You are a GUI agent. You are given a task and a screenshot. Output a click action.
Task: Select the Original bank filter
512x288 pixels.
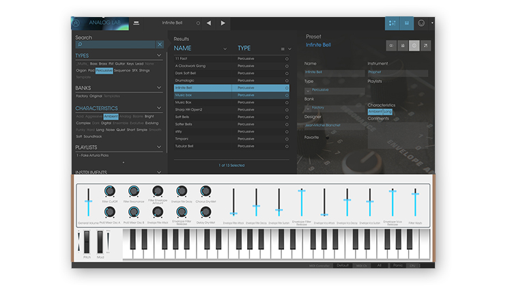96,96
